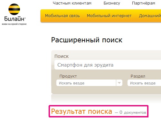Click the Продукт dropdown arrow button
This screenshot has height=118, width=161.
(x=119, y=83)
